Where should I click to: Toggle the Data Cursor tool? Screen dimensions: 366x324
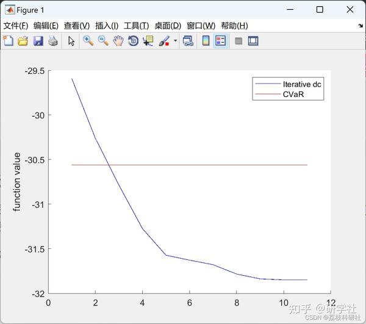click(148, 41)
